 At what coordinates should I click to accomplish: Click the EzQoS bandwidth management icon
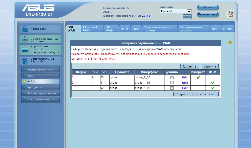(x=25, y=50)
